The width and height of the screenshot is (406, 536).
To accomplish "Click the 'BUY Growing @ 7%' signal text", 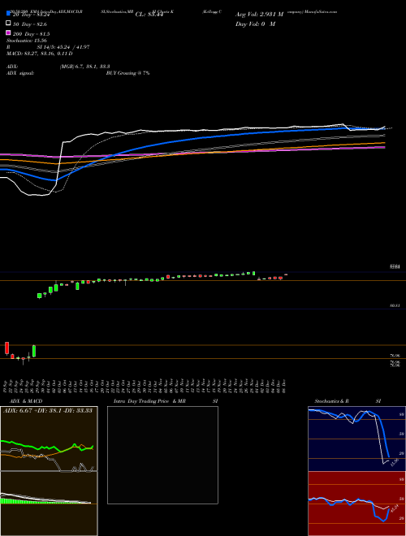I will click(x=127, y=73).
